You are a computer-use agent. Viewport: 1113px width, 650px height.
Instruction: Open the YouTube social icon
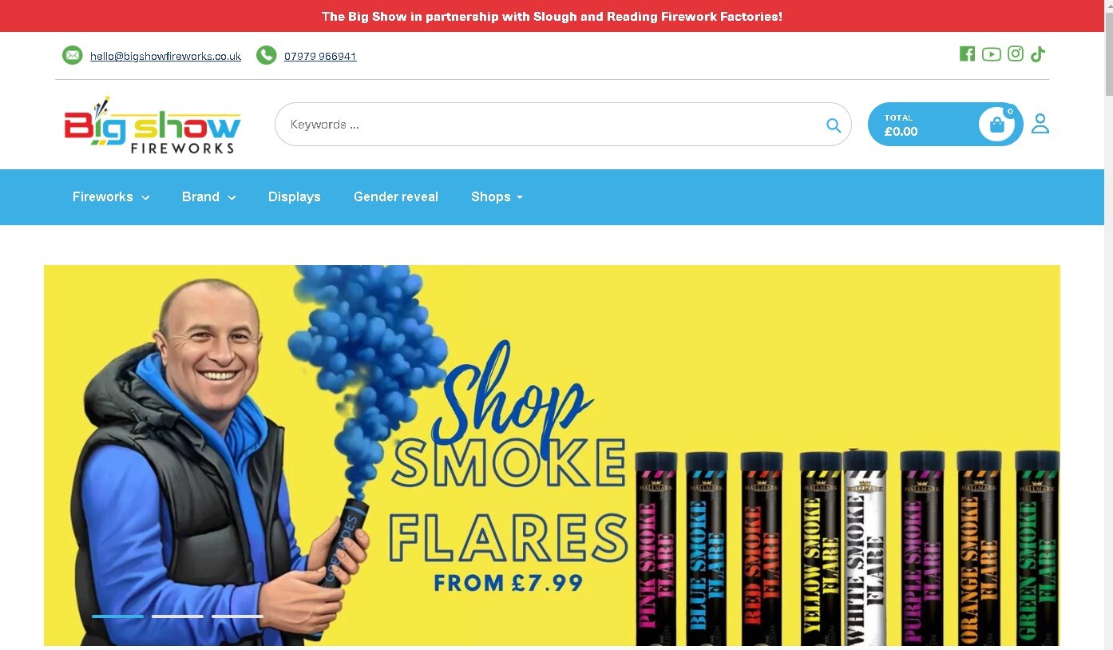point(991,54)
